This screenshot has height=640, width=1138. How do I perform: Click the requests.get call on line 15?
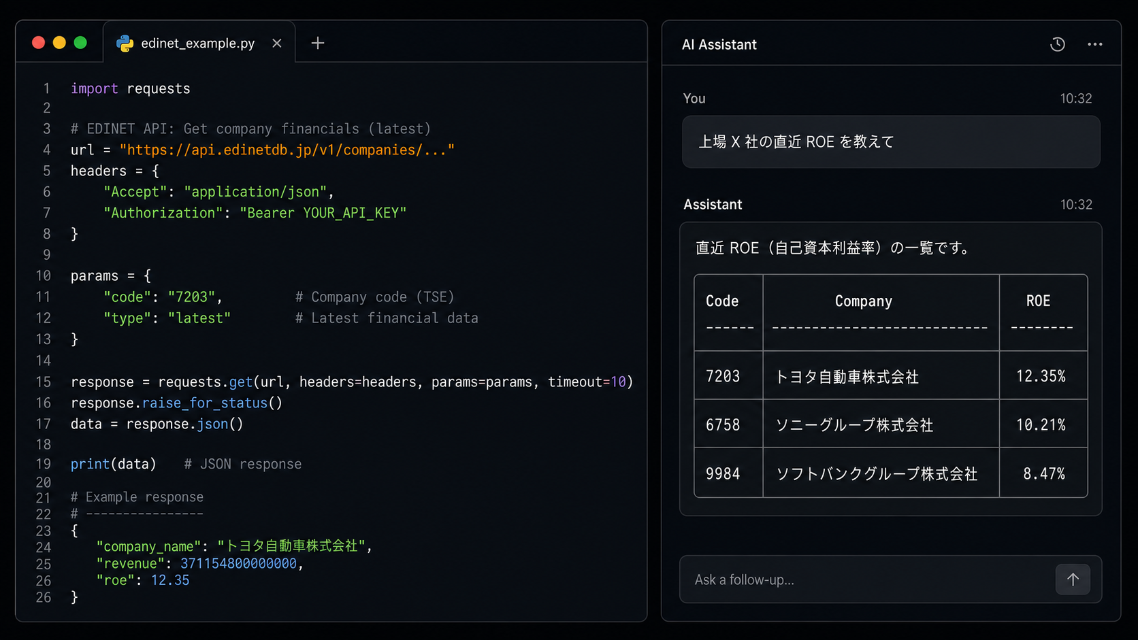coord(352,382)
